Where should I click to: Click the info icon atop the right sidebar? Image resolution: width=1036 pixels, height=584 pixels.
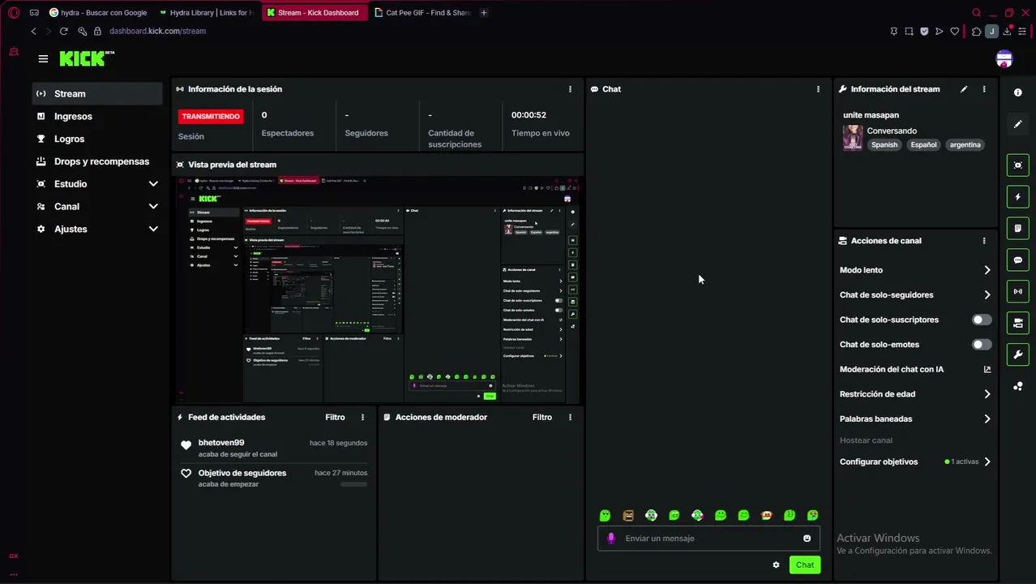click(1018, 92)
